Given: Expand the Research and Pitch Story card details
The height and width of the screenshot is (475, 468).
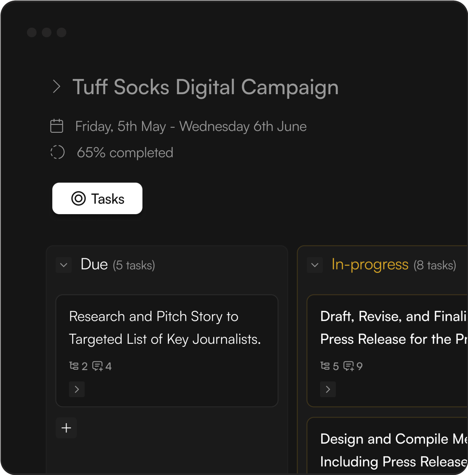Looking at the screenshot, I should tap(77, 389).
